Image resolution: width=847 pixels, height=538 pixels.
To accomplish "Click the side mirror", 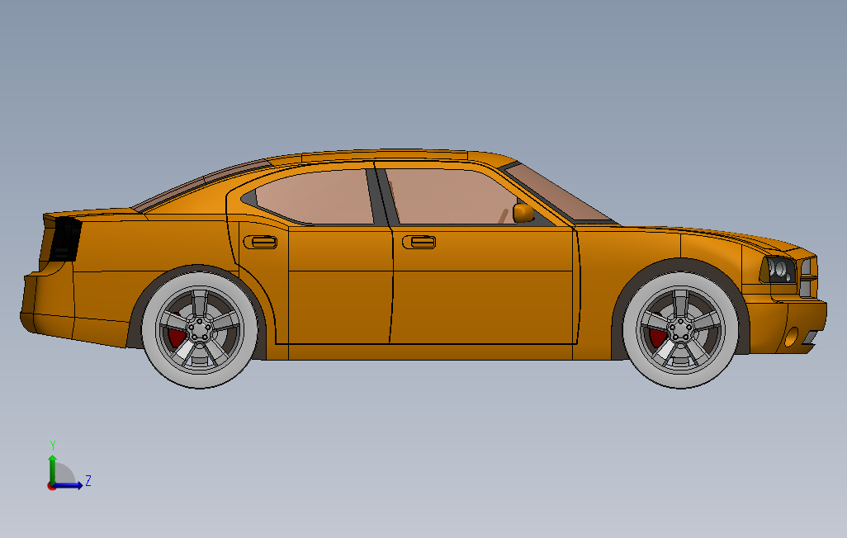I will [523, 213].
